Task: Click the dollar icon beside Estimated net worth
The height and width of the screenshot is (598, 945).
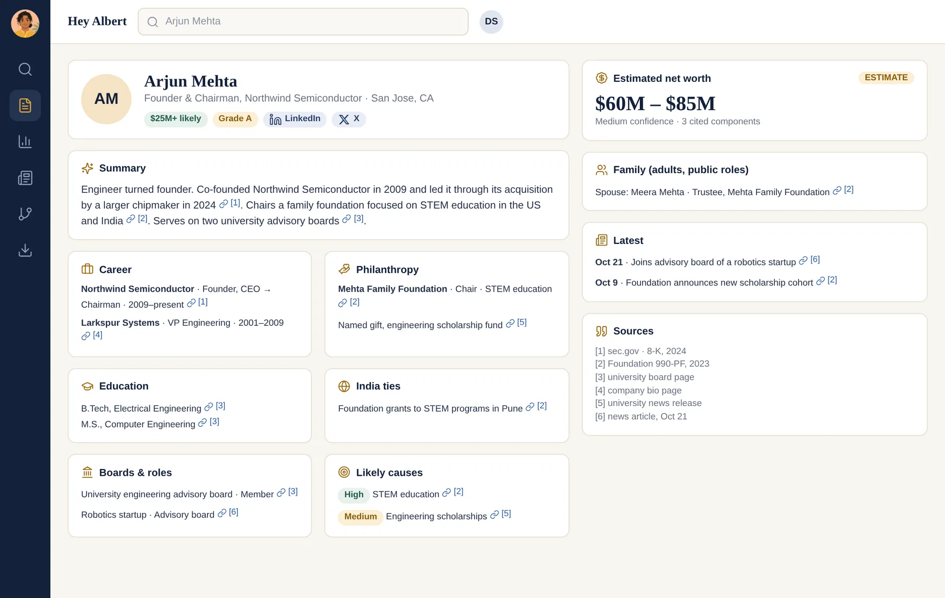Action: pos(602,78)
